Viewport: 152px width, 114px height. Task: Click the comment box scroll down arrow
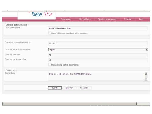[x=146, y=79]
